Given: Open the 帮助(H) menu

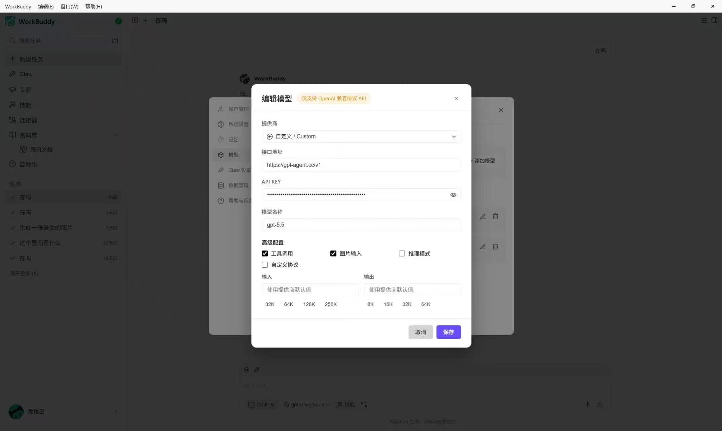Looking at the screenshot, I should pyautogui.click(x=94, y=6).
